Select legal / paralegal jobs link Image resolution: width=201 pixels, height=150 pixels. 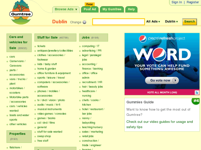(x=92, y=57)
